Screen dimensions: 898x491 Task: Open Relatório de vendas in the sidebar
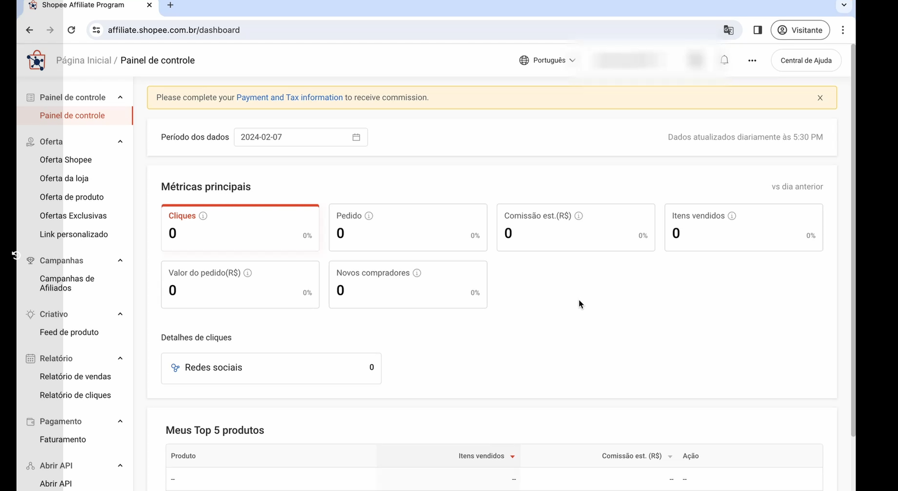tap(75, 377)
